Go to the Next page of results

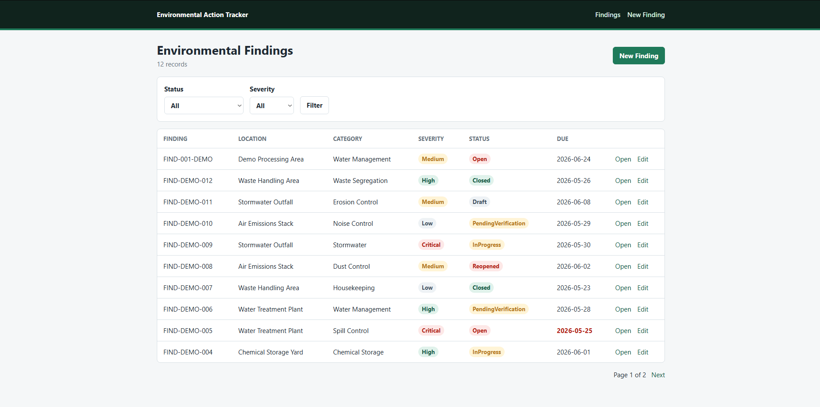658,375
